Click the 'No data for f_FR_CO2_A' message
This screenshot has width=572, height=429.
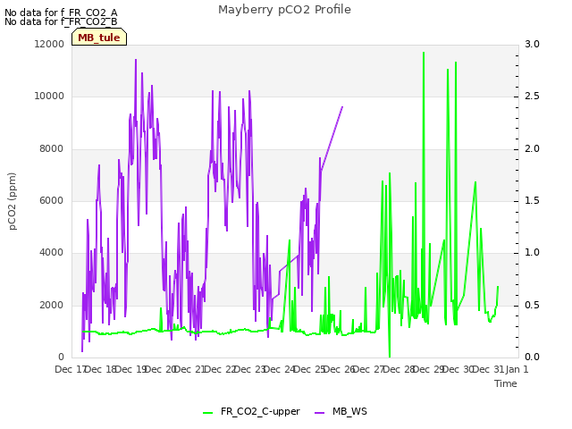click(61, 13)
